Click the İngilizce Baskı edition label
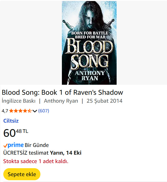 (18, 101)
